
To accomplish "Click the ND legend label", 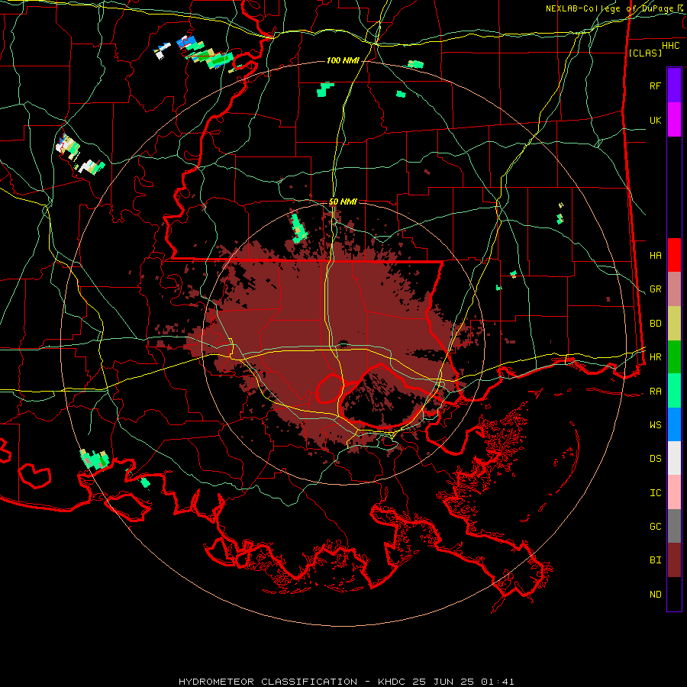I will click(x=656, y=595).
